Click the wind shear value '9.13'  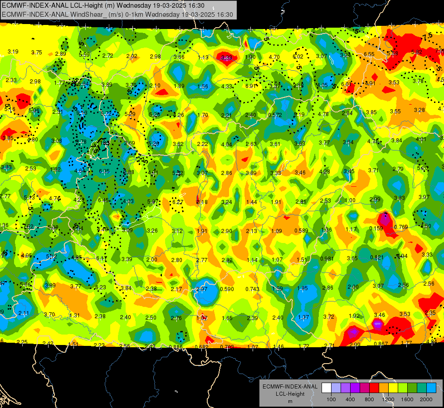point(82,113)
